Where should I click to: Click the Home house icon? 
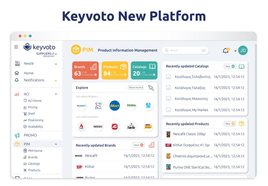coord(17,73)
